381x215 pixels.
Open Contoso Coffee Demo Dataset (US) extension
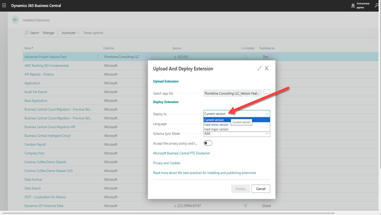[x=48, y=171]
